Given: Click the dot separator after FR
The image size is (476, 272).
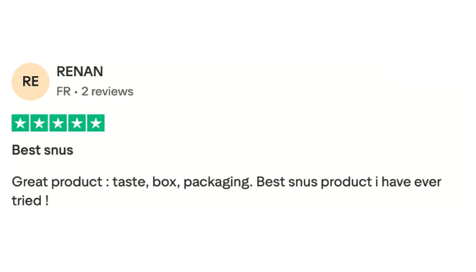Looking at the screenshot, I should click(76, 92).
